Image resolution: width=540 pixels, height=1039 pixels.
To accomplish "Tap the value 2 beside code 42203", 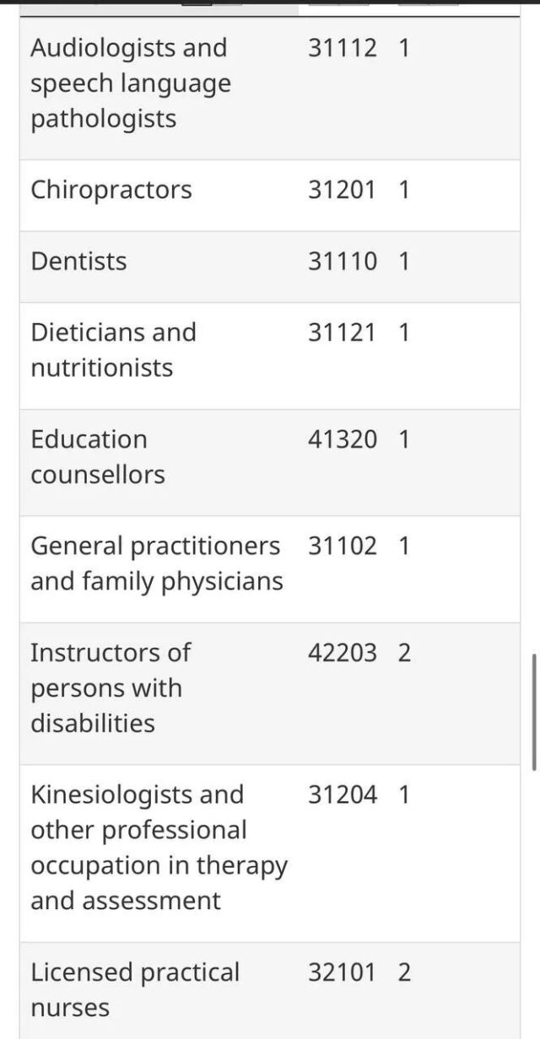I will pos(404,653).
